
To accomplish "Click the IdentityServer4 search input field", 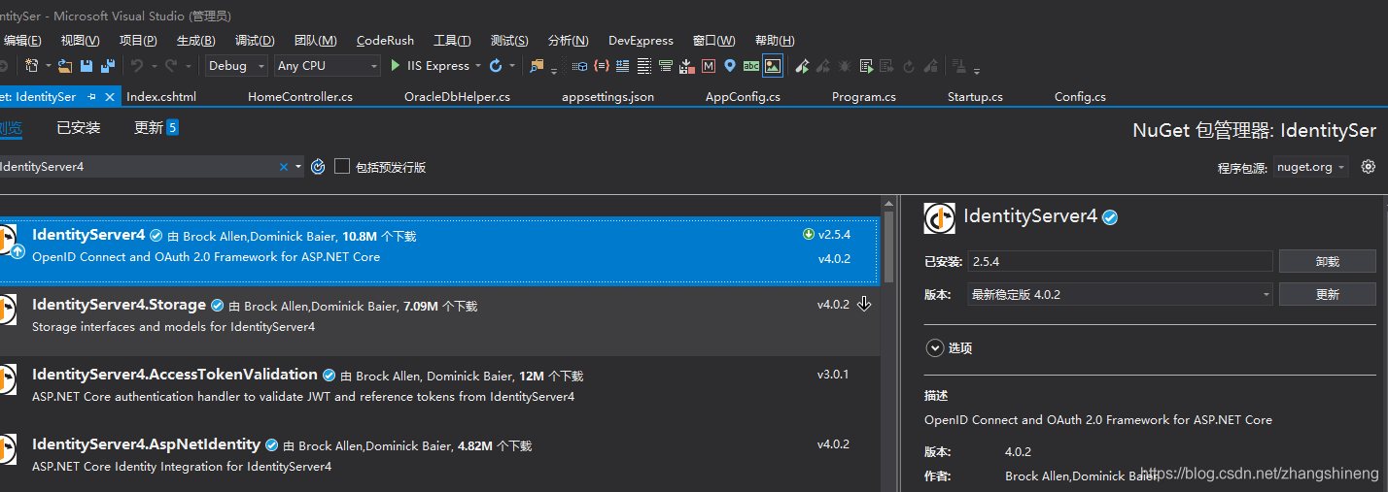I will (x=138, y=167).
